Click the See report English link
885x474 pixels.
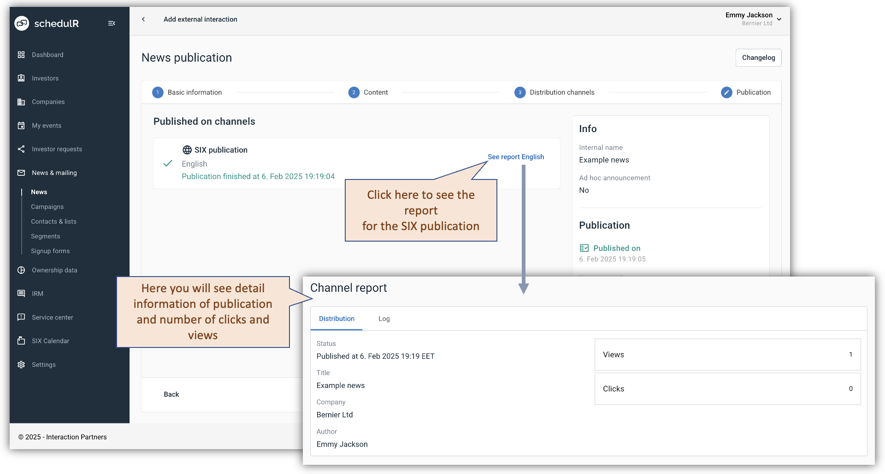click(515, 156)
